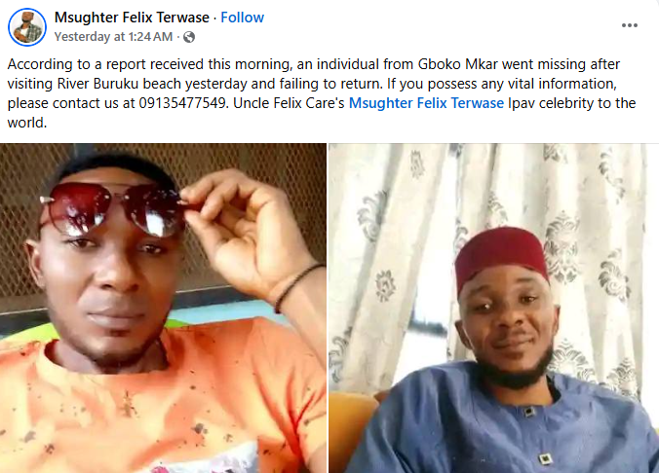Click the poster's profile picture avatar

[27, 27]
